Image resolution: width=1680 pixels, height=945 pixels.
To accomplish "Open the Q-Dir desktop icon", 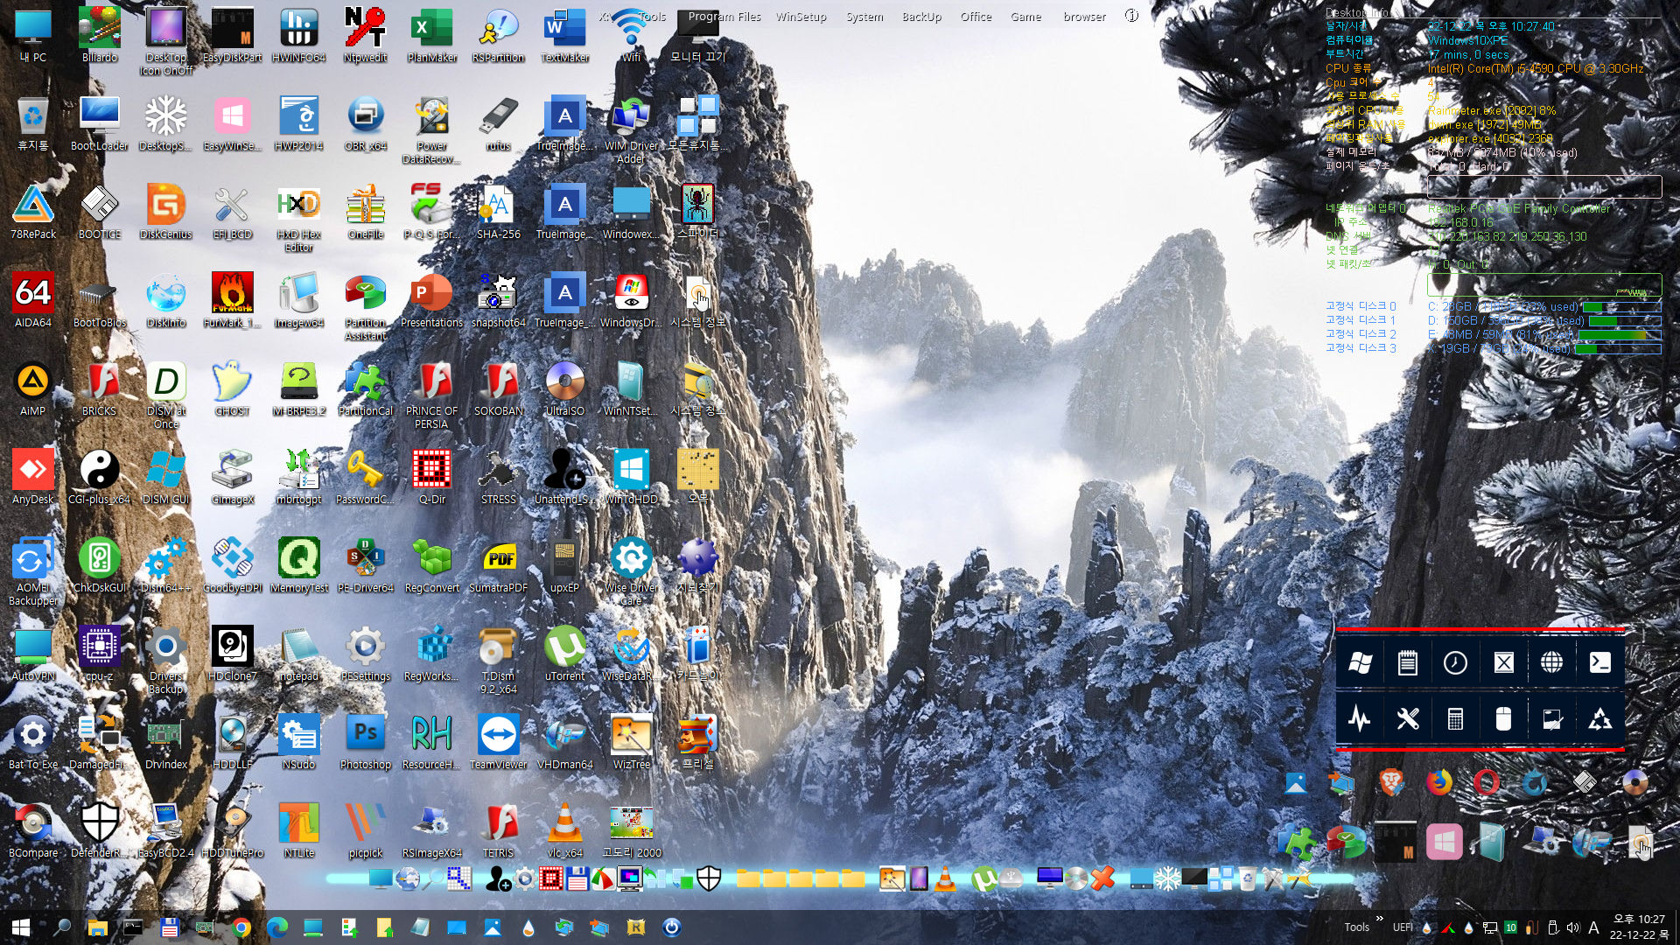I will [x=431, y=477].
